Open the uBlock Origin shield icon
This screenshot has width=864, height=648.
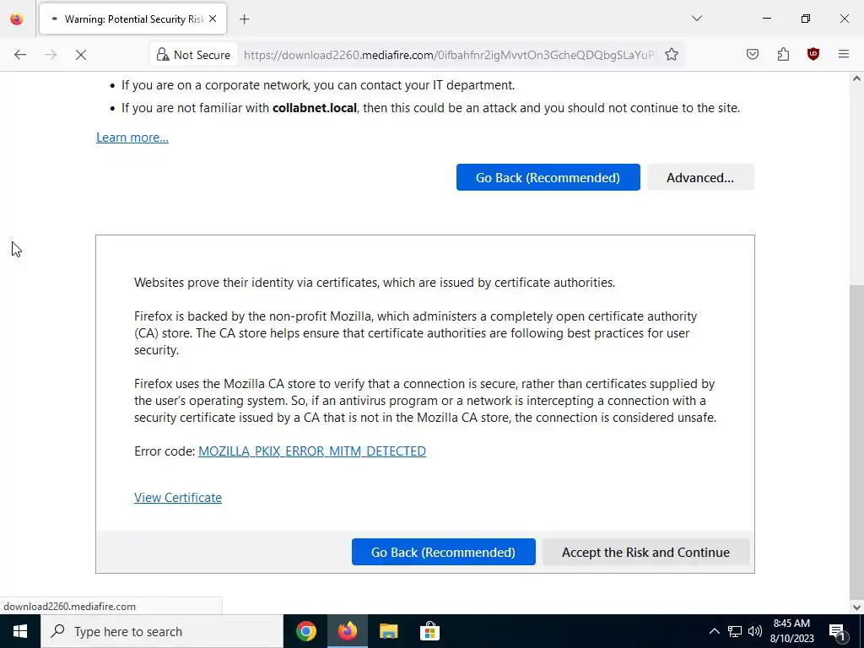pyautogui.click(x=813, y=55)
